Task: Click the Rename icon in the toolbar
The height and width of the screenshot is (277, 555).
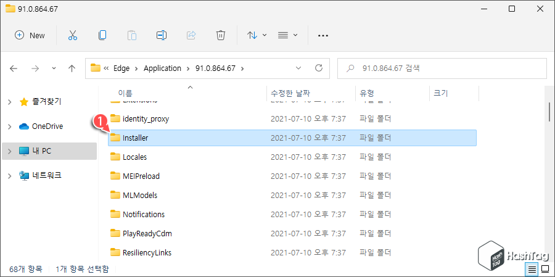Action: [x=162, y=35]
